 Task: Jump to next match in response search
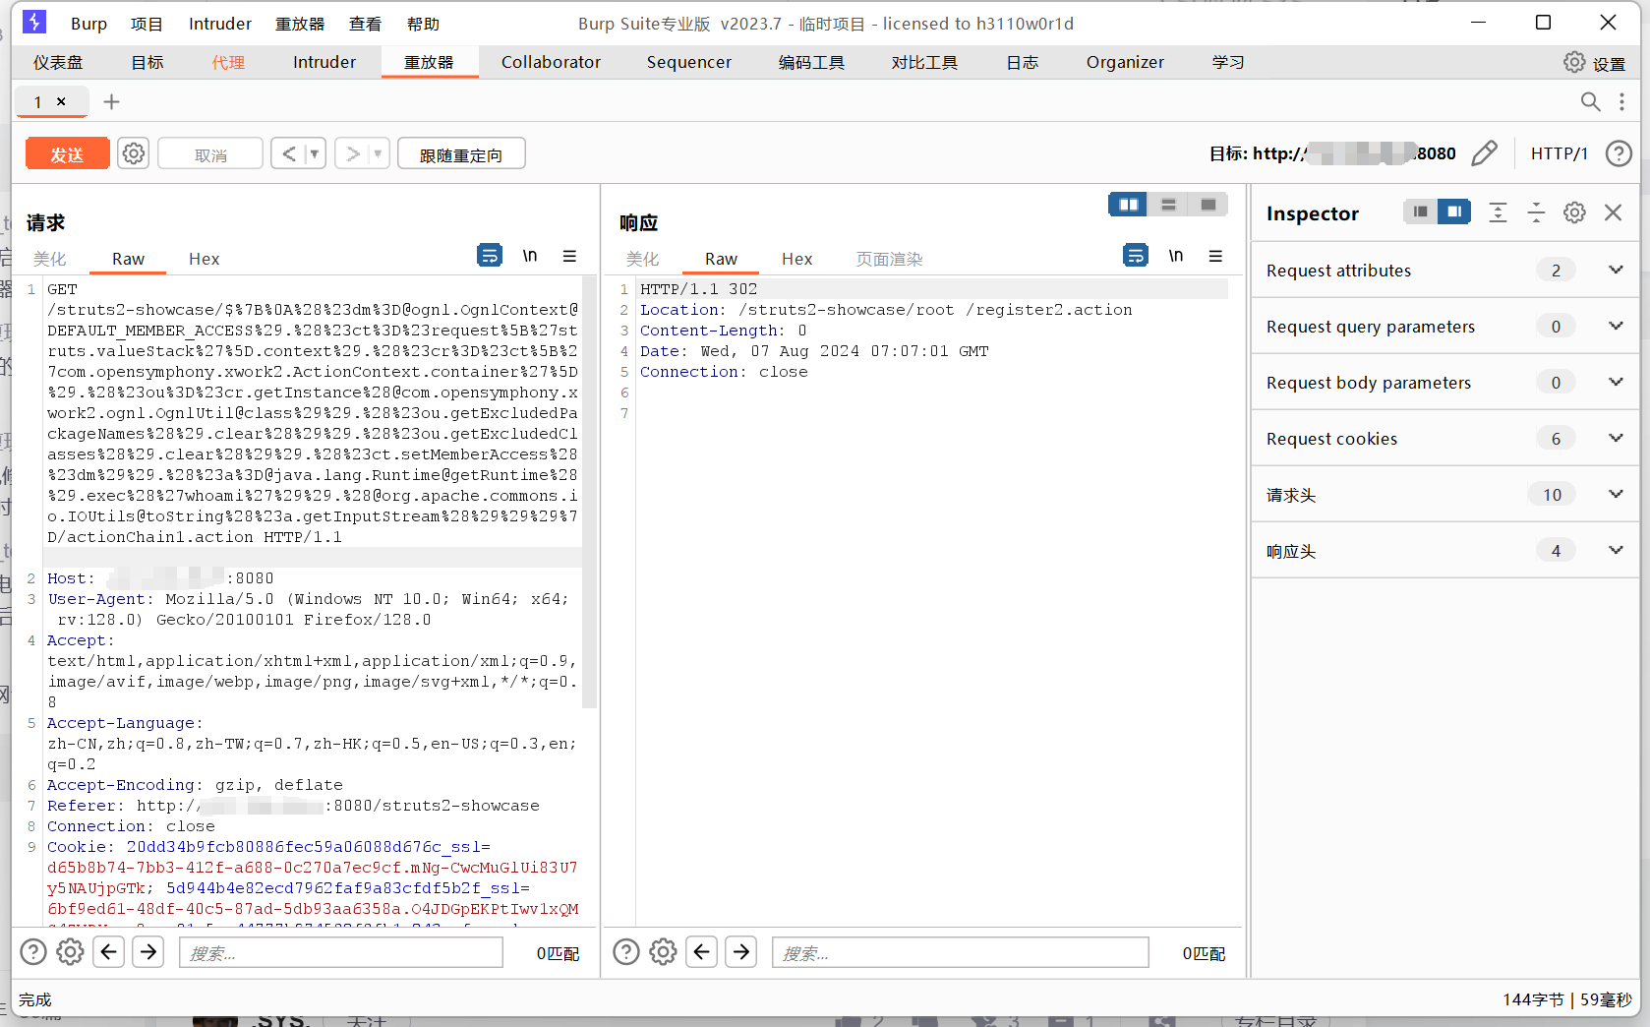click(x=741, y=951)
